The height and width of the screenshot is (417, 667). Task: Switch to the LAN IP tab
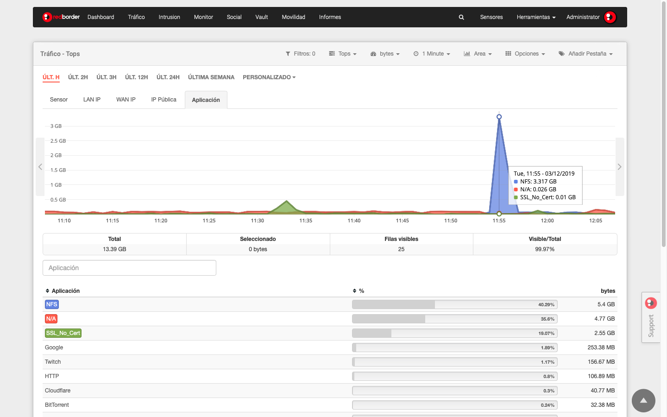pyautogui.click(x=92, y=100)
